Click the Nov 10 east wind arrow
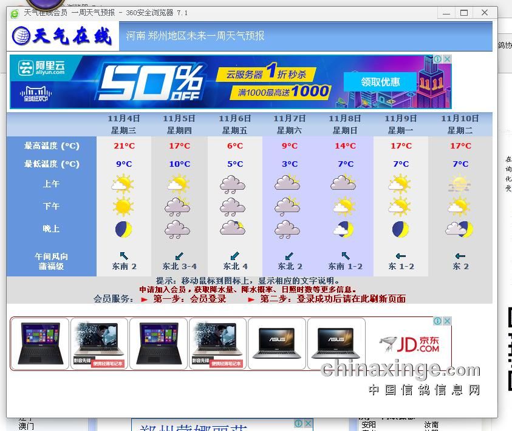Image resolution: width=512 pixels, height=431 pixels. coord(460,256)
